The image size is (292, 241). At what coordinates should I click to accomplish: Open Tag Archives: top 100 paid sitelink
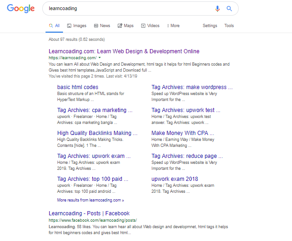coord(93,179)
